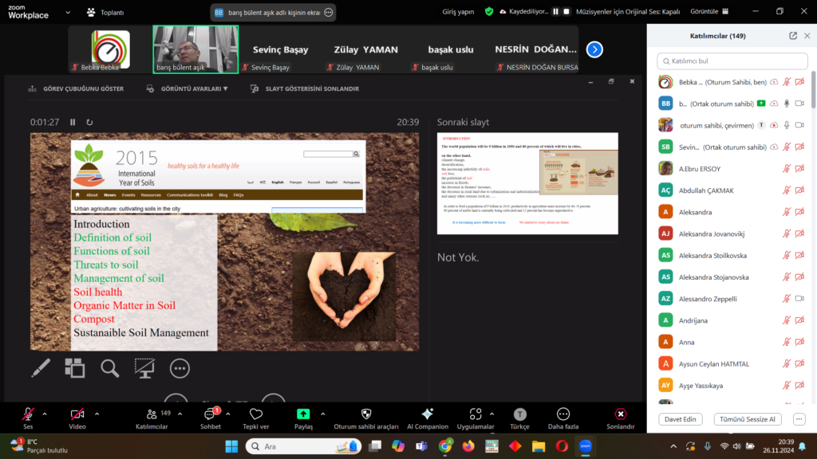
Task: Open the Sohbet chat panel
Action: click(x=211, y=414)
